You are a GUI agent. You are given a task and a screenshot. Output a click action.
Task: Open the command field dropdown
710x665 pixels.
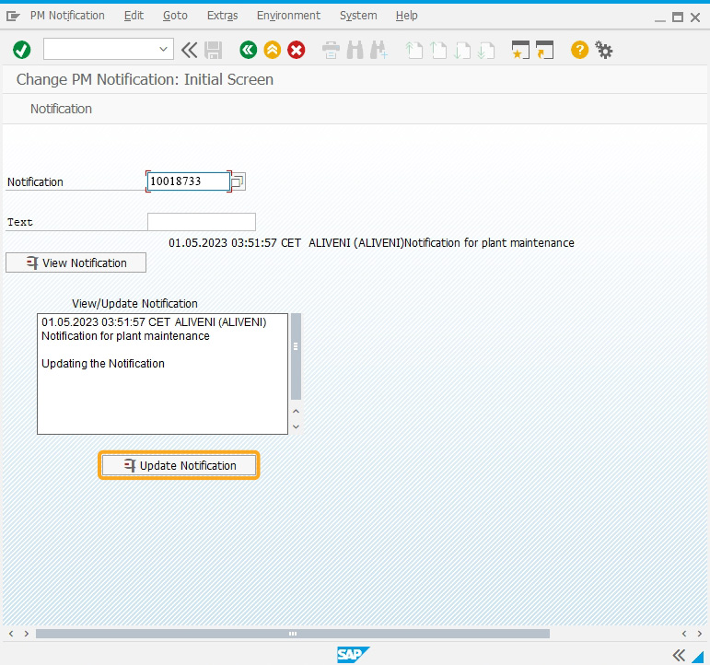click(164, 49)
